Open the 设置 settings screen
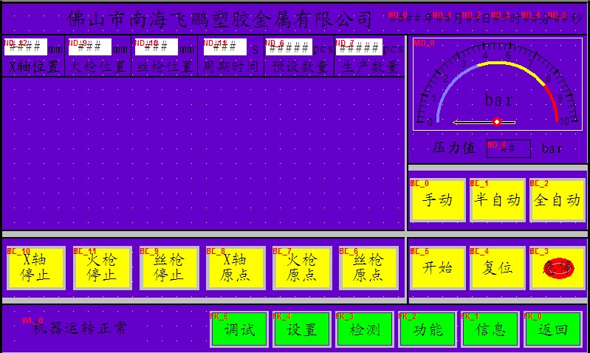This screenshot has width=590, height=353. (301, 329)
